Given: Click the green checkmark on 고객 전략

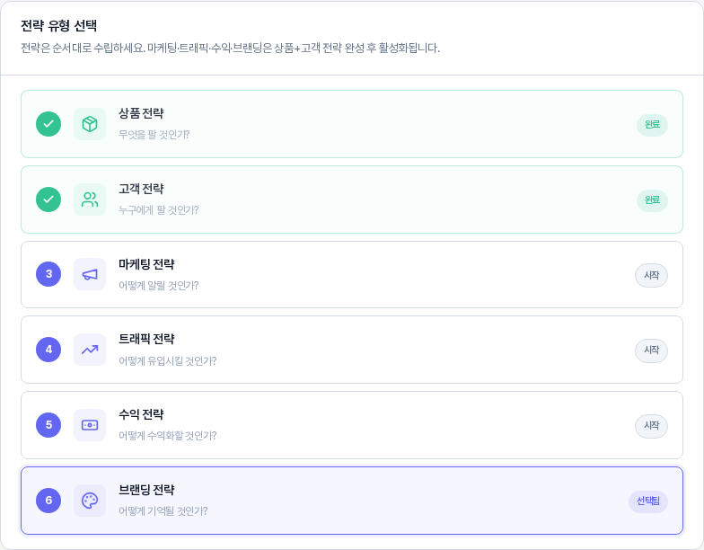Looking at the screenshot, I should [48, 200].
